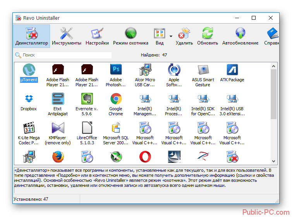Click the Установлено: 47 status text
Screen dimensions: 292x217
(x=31, y=199)
